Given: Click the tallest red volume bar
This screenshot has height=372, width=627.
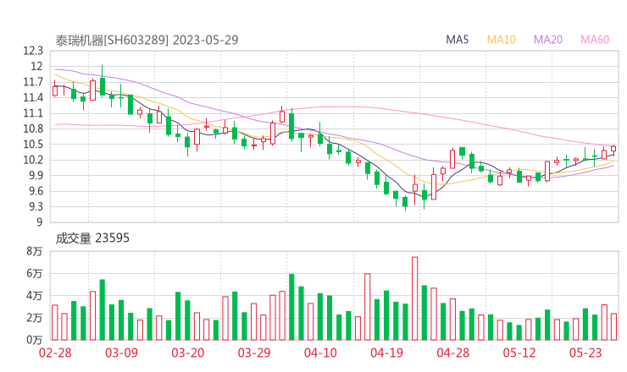Looking at the screenshot, I should (414, 298).
